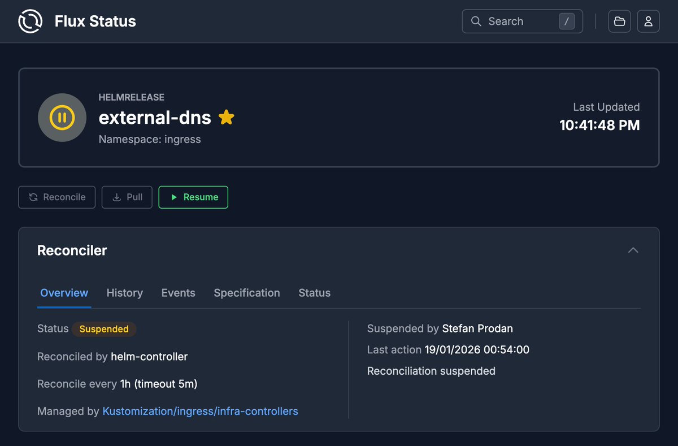Viewport: 678px width, 446px height.
Task: Open the Specification tab
Action: pos(247,293)
